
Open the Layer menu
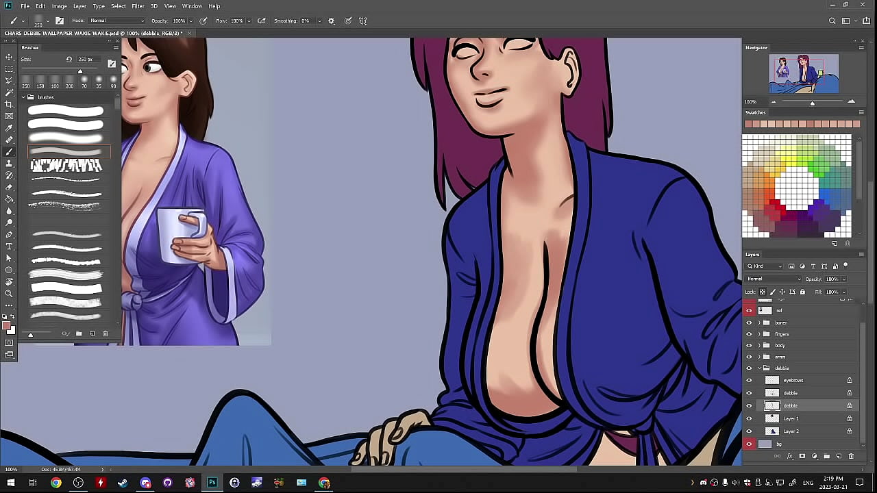[x=79, y=6]
